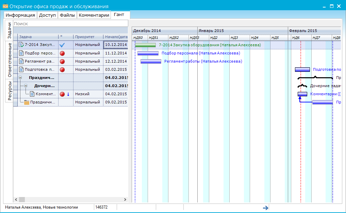This screenshot has width=346, height=213.
Task: Click the start date 11.12.2014 cell
Action: point(116,53)
